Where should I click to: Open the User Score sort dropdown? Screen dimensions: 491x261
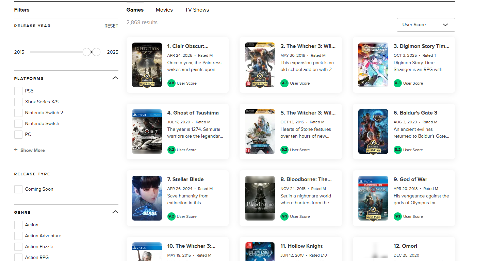[x=426, y=25]
